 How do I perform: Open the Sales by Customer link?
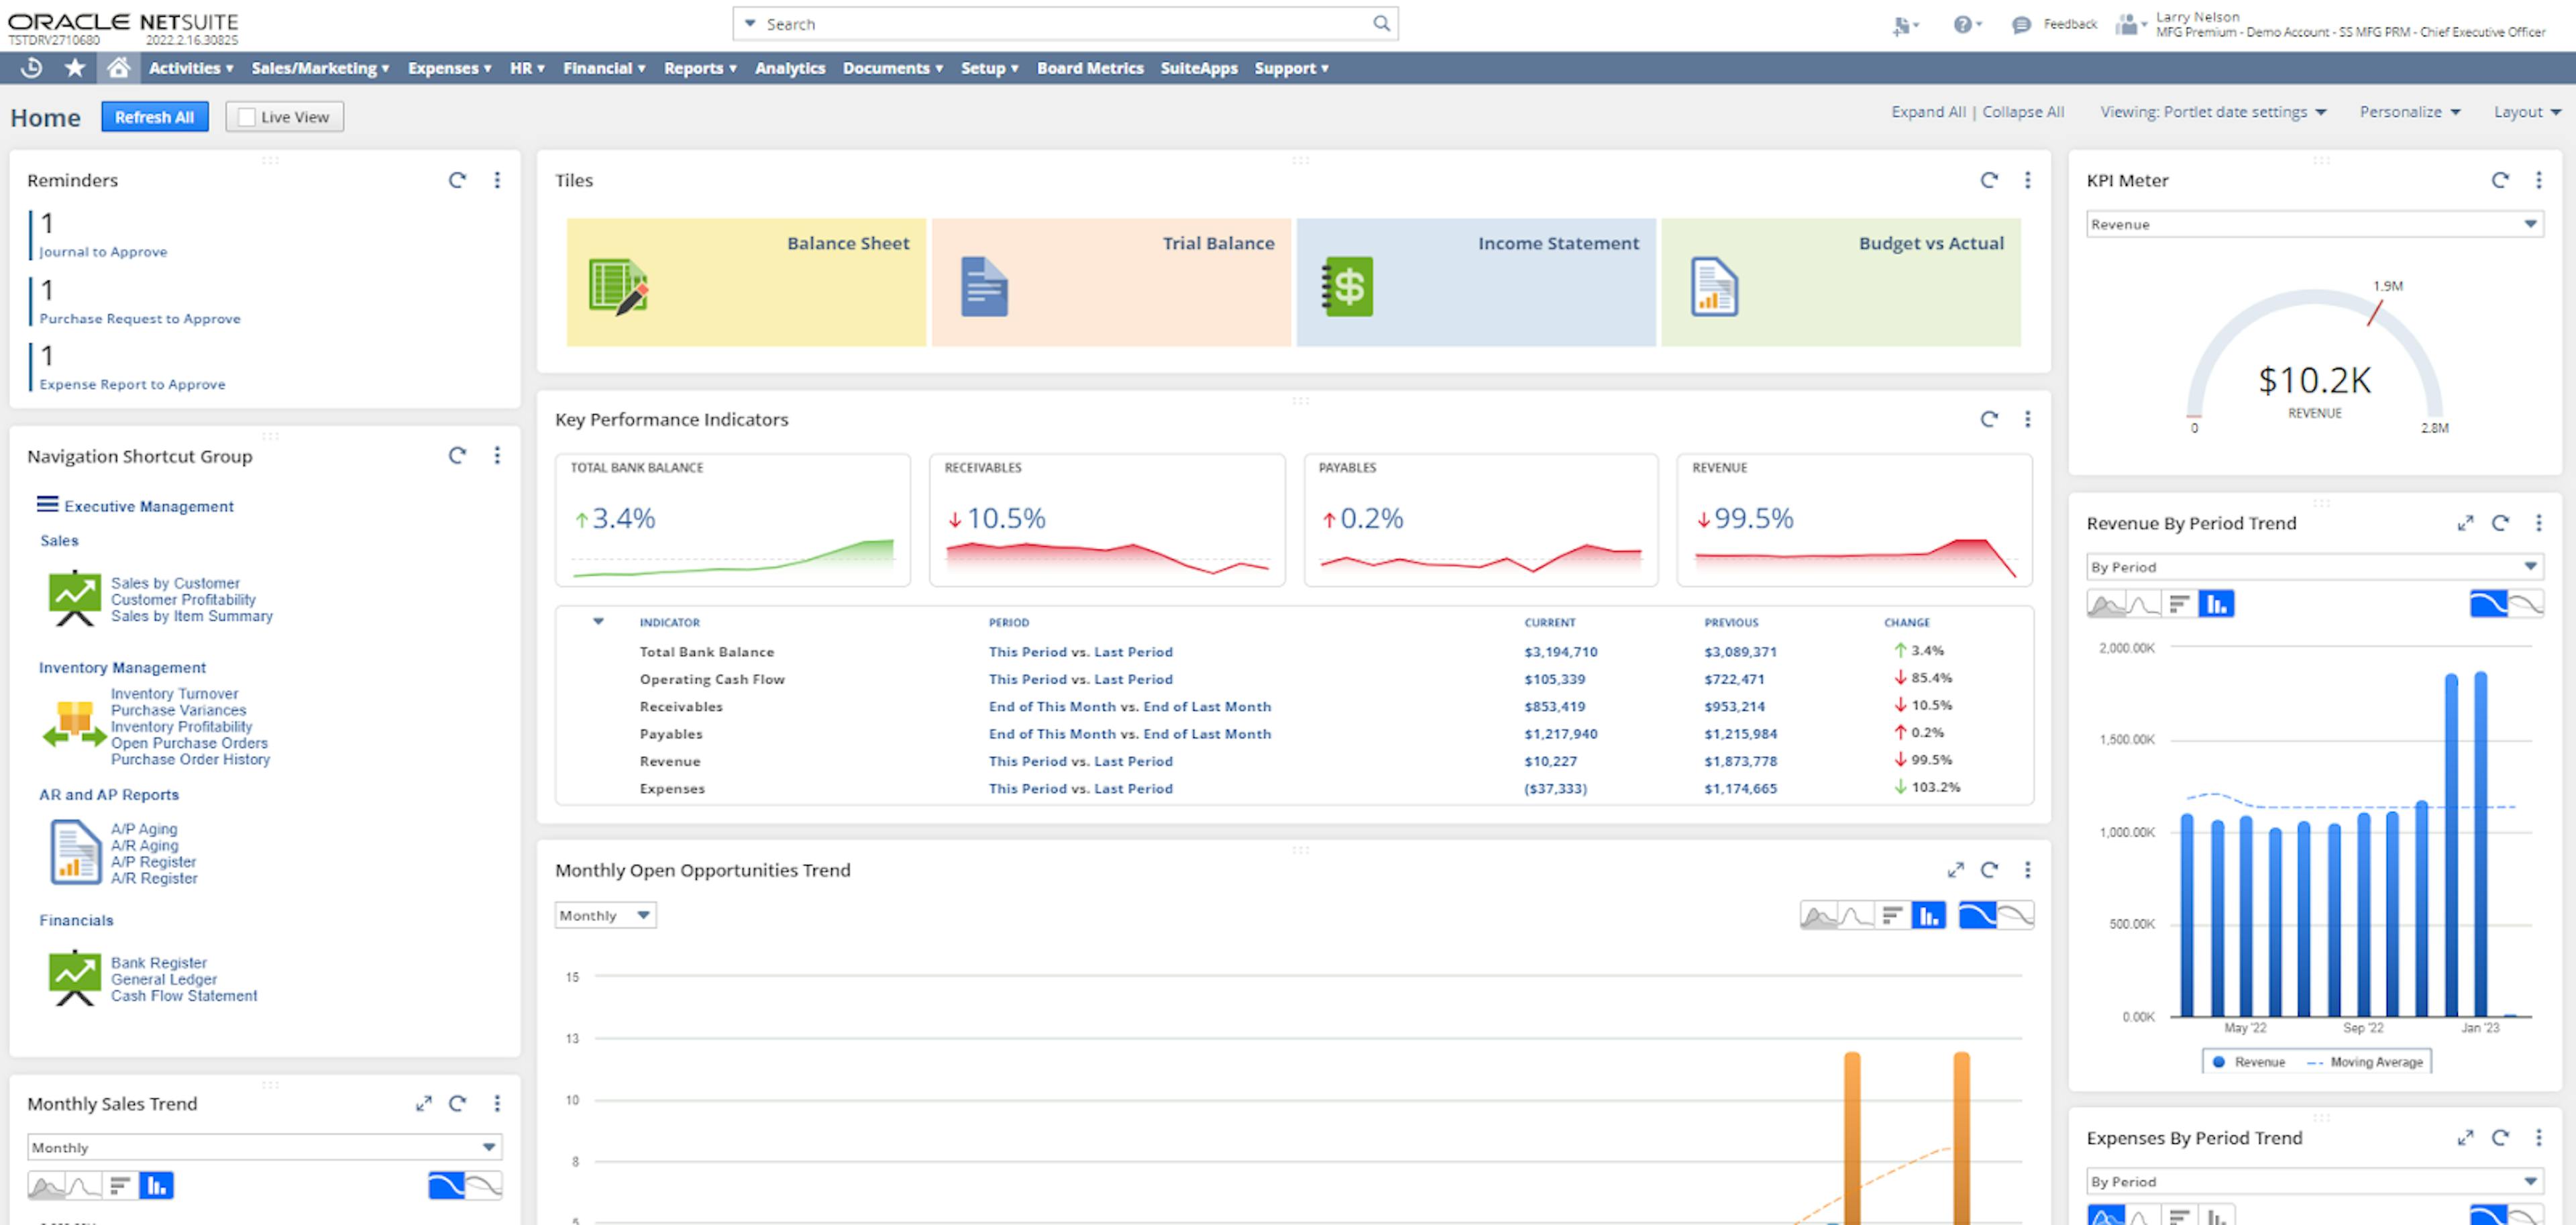[175, 583]
